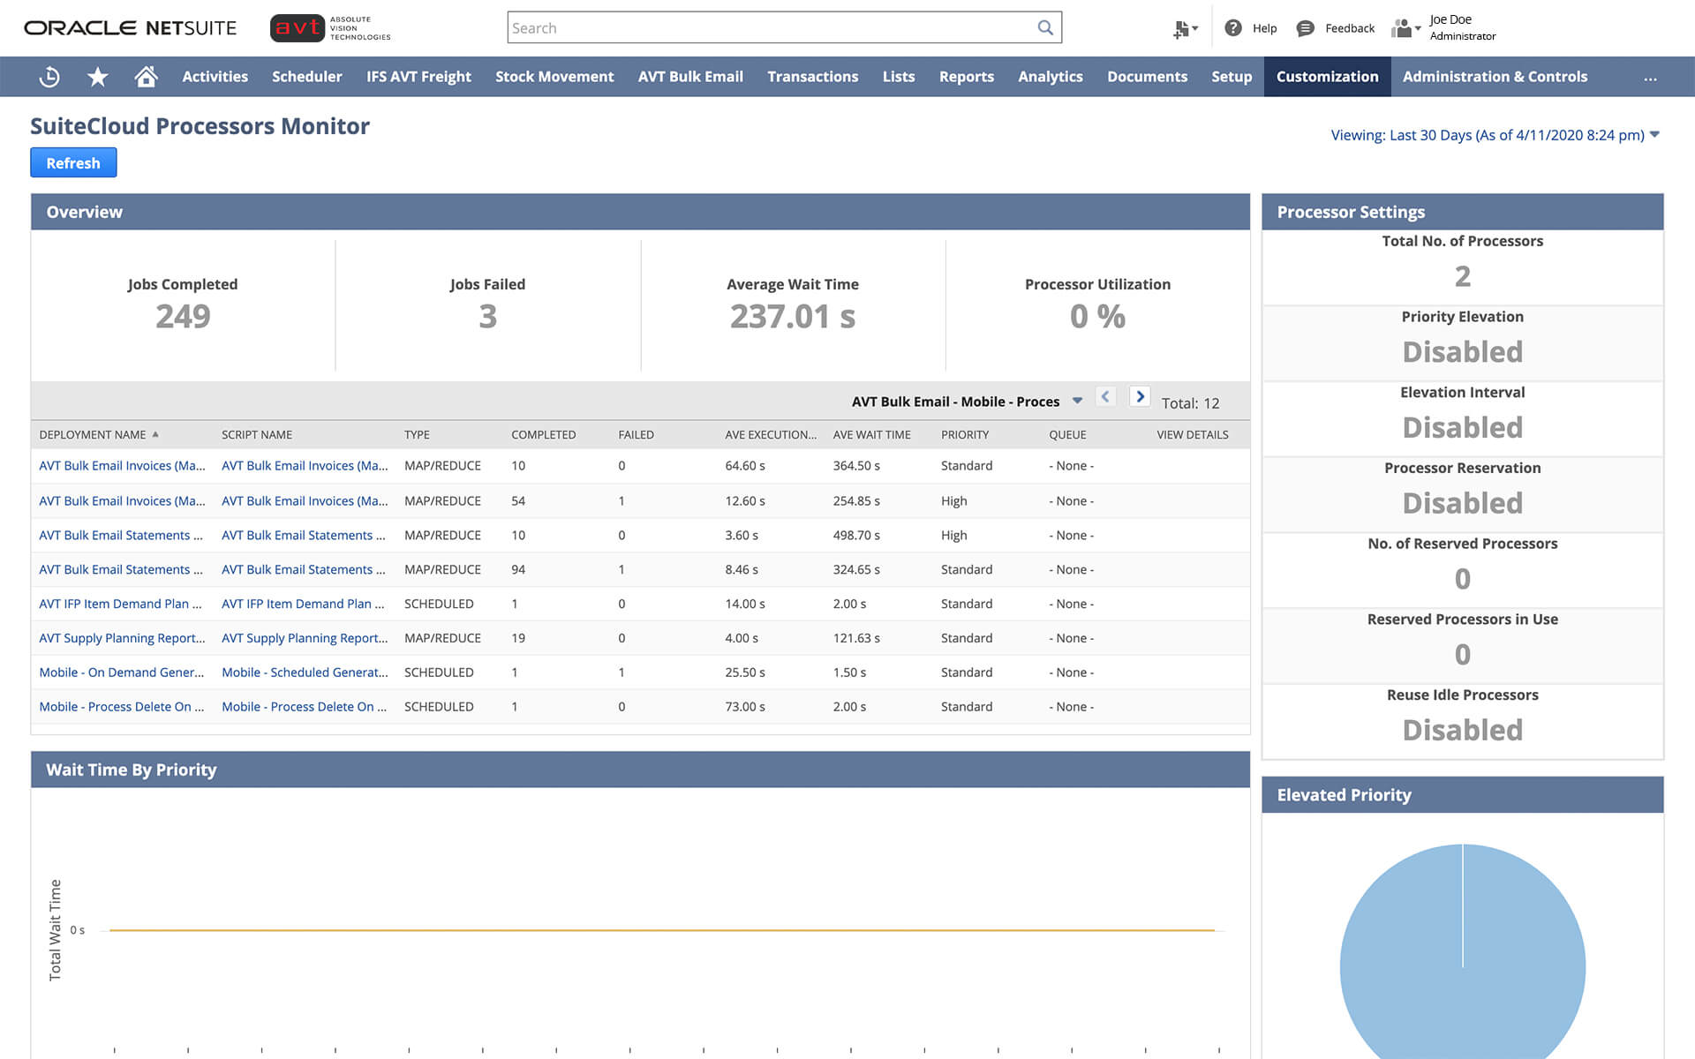Go to previous page of deployments
Image resolution: width=1695 pixels, height=1059 pixels.
pos(1105,397)
